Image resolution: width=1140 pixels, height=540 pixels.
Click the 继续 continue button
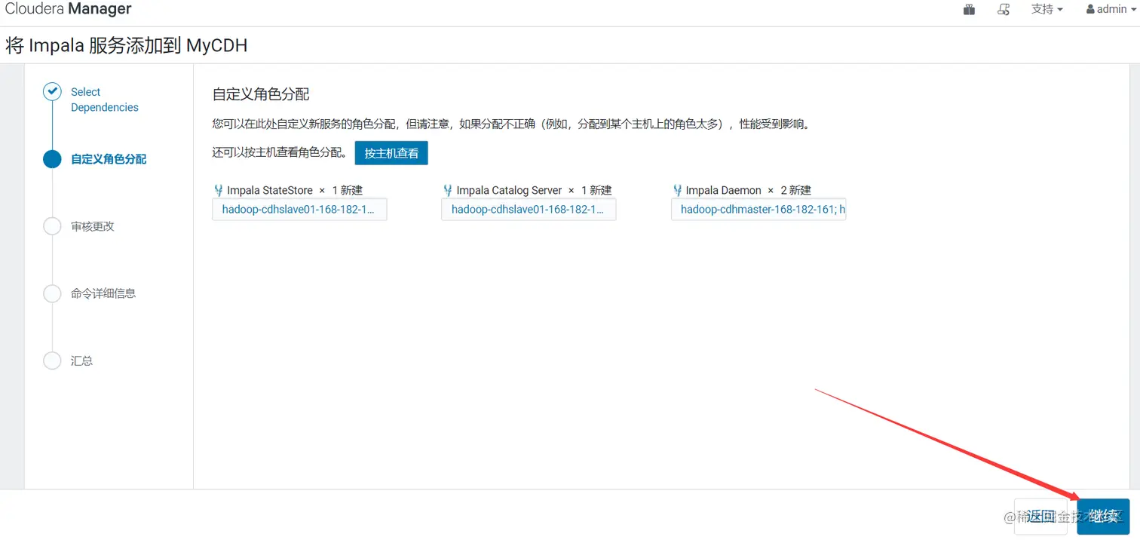(1103, 517)
